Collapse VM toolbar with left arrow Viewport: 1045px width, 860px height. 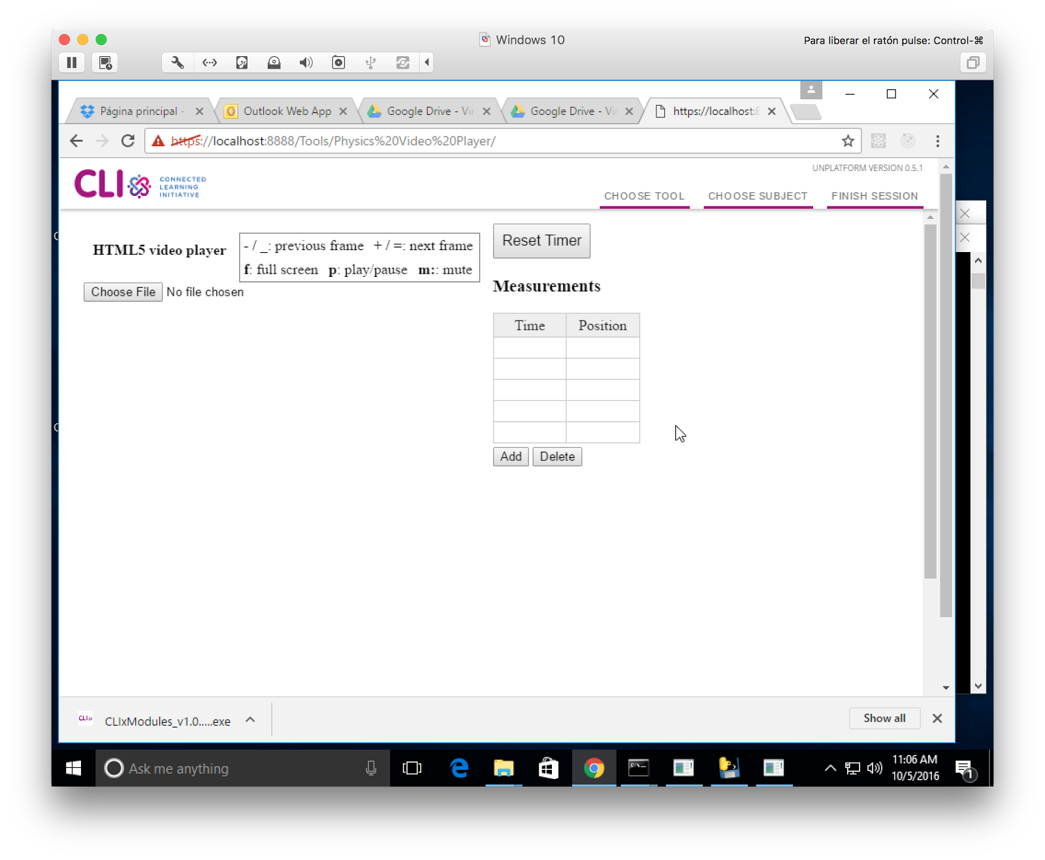click(426, 63)
